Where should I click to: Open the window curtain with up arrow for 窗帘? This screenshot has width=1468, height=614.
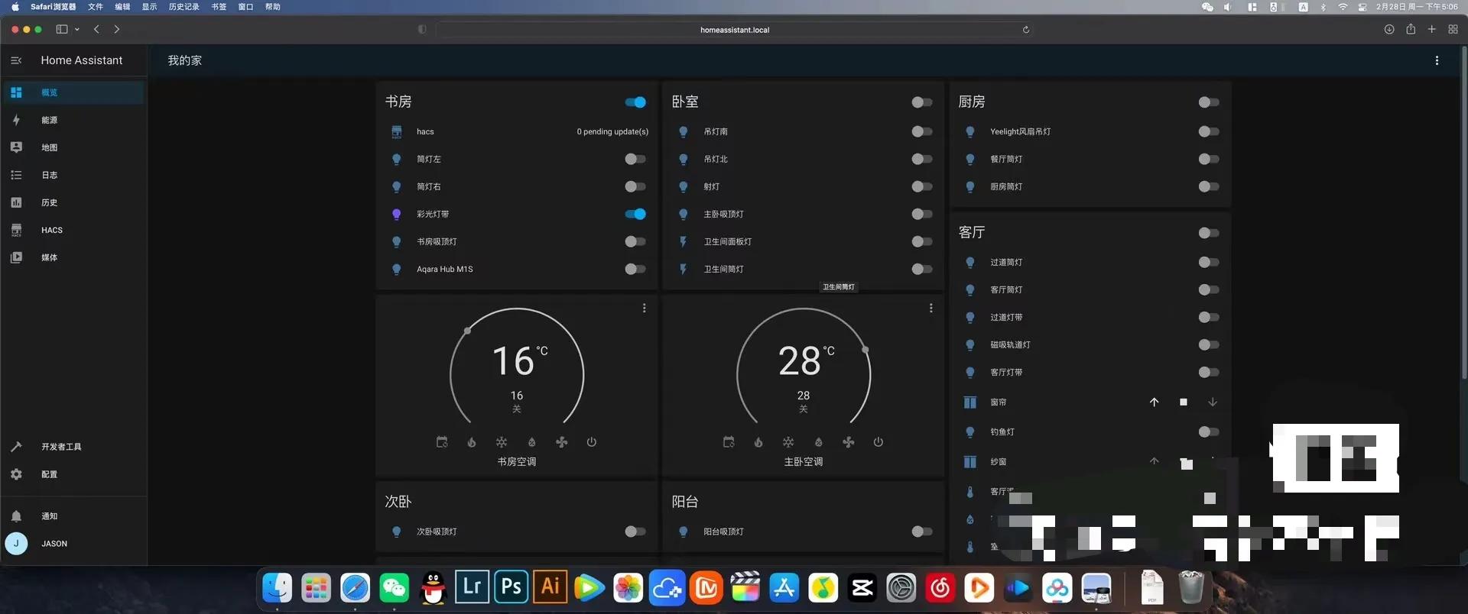coord(1154,402)
